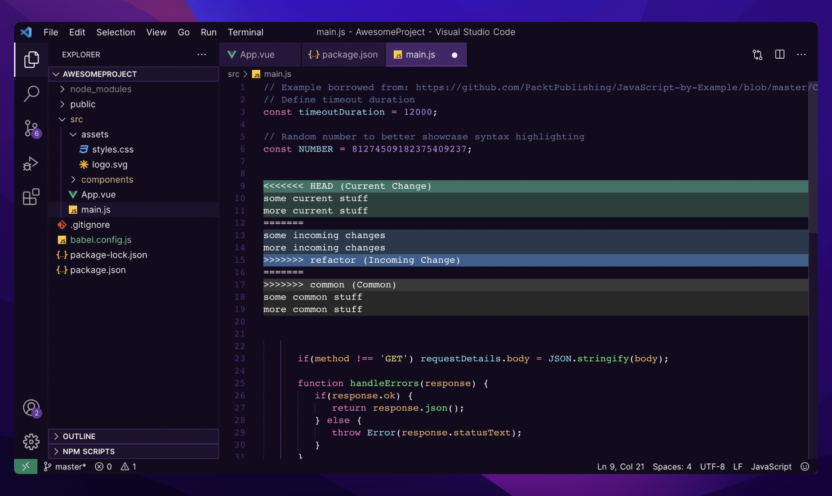
Task: Click the unsaved dot on main.js tab
Action: [455, 55]
